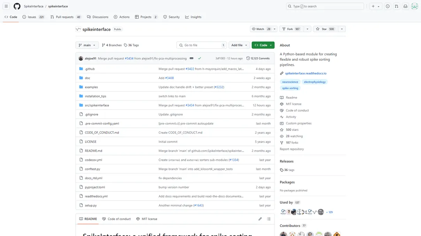The image size is (421, 236).
Task: Open the .gitignore file
Action: pyautogui.click(x=92, y=114)
